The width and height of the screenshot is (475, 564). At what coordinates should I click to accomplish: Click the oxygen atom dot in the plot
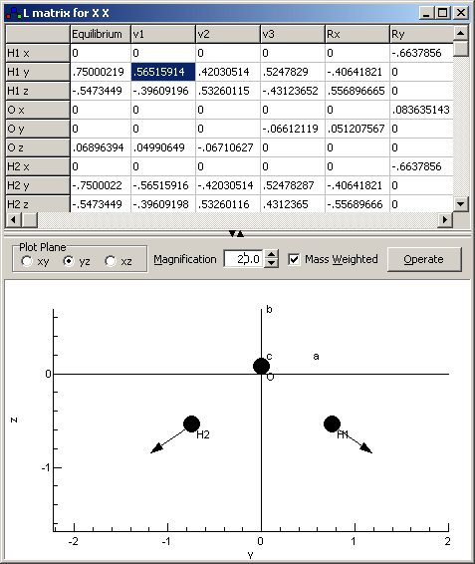262,366
